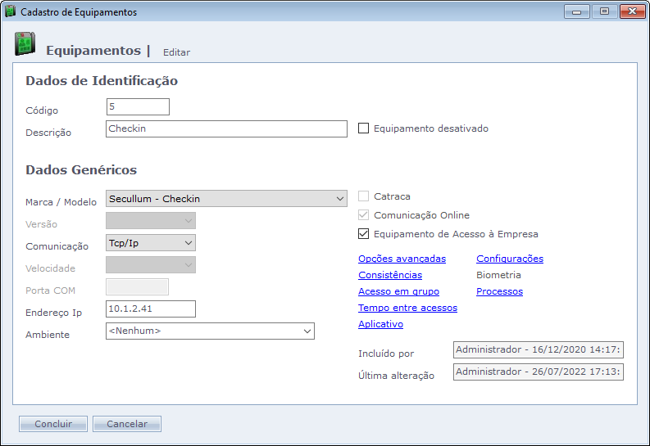This screenshot has width=650, height=446.
Task: Maximize the Cadastro de Equipamentos window
Action: [604, 12]
